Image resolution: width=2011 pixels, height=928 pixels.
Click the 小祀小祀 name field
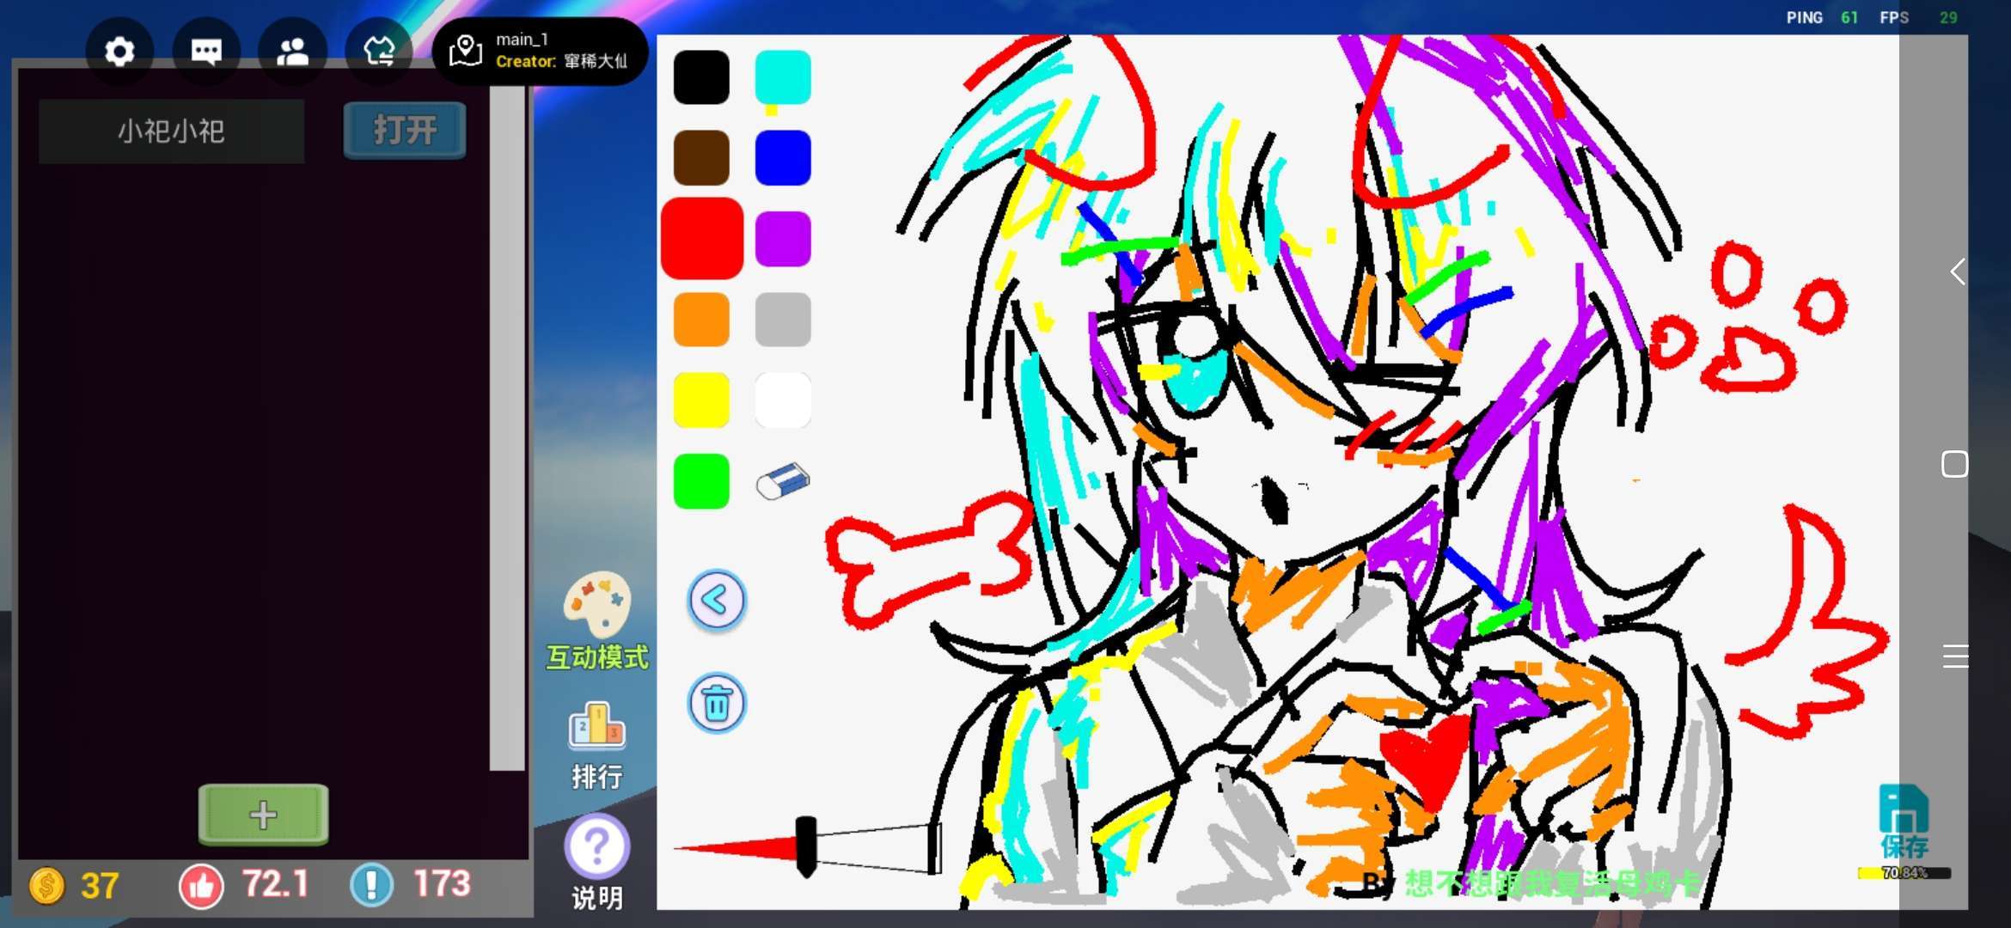[171, 131]
